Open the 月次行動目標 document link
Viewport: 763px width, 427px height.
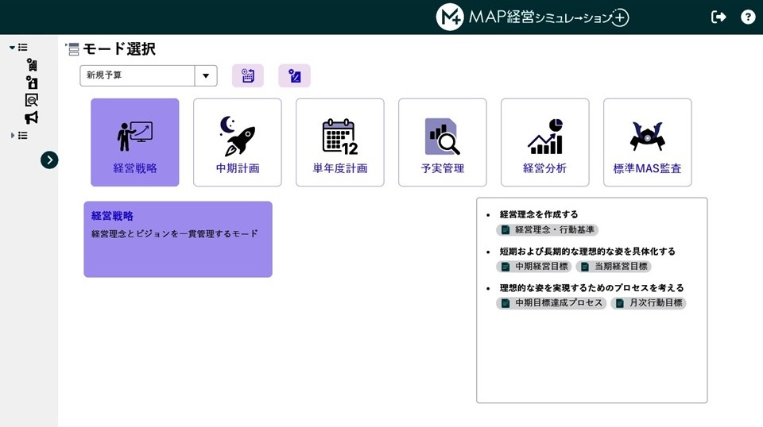point(649,303)
